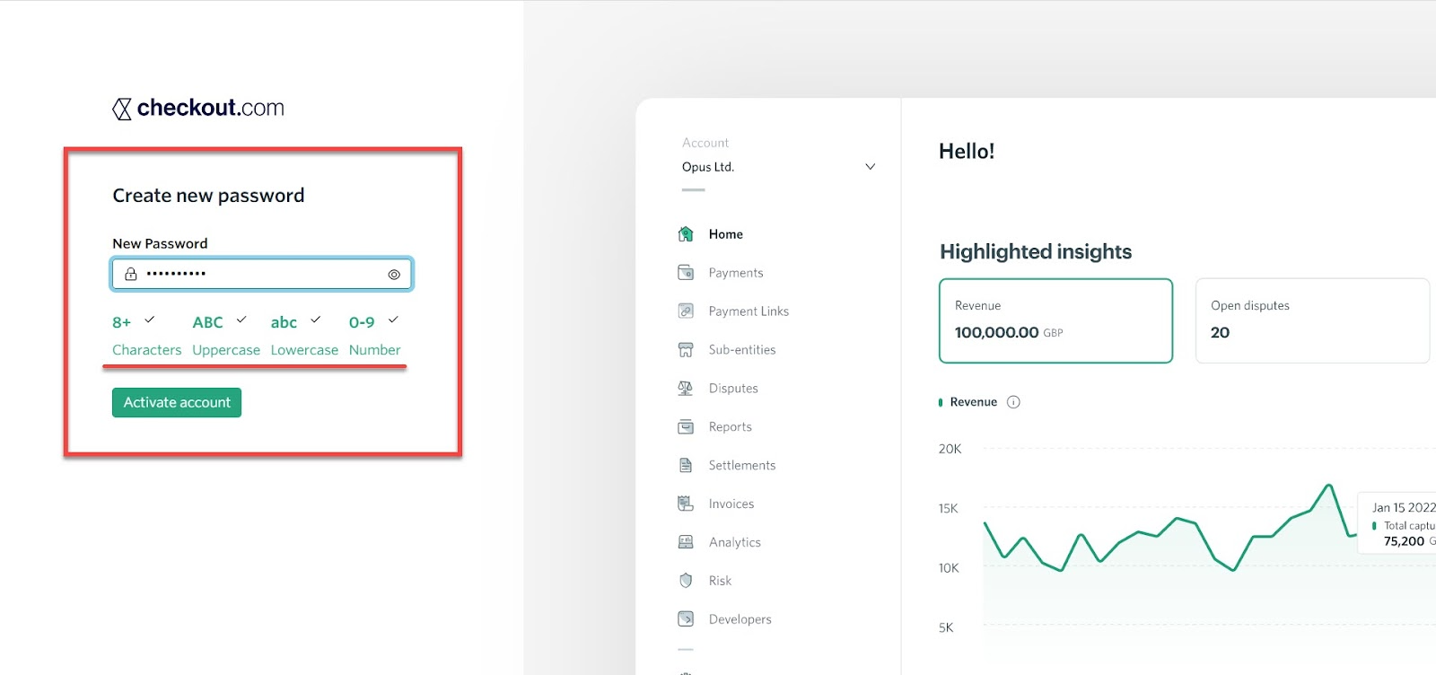Click the Sub-entities sidebar icon
This screenshot has height=675, width=1436.
click(686, 350)
